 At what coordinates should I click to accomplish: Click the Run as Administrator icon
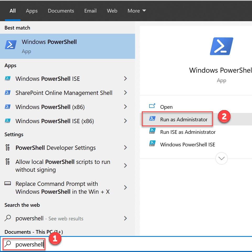152,119
